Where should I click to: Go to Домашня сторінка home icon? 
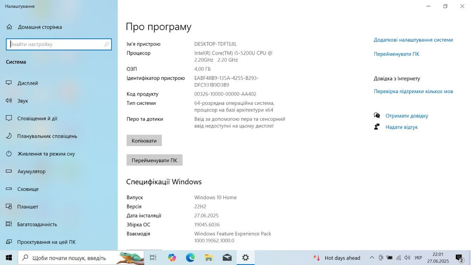9,27
